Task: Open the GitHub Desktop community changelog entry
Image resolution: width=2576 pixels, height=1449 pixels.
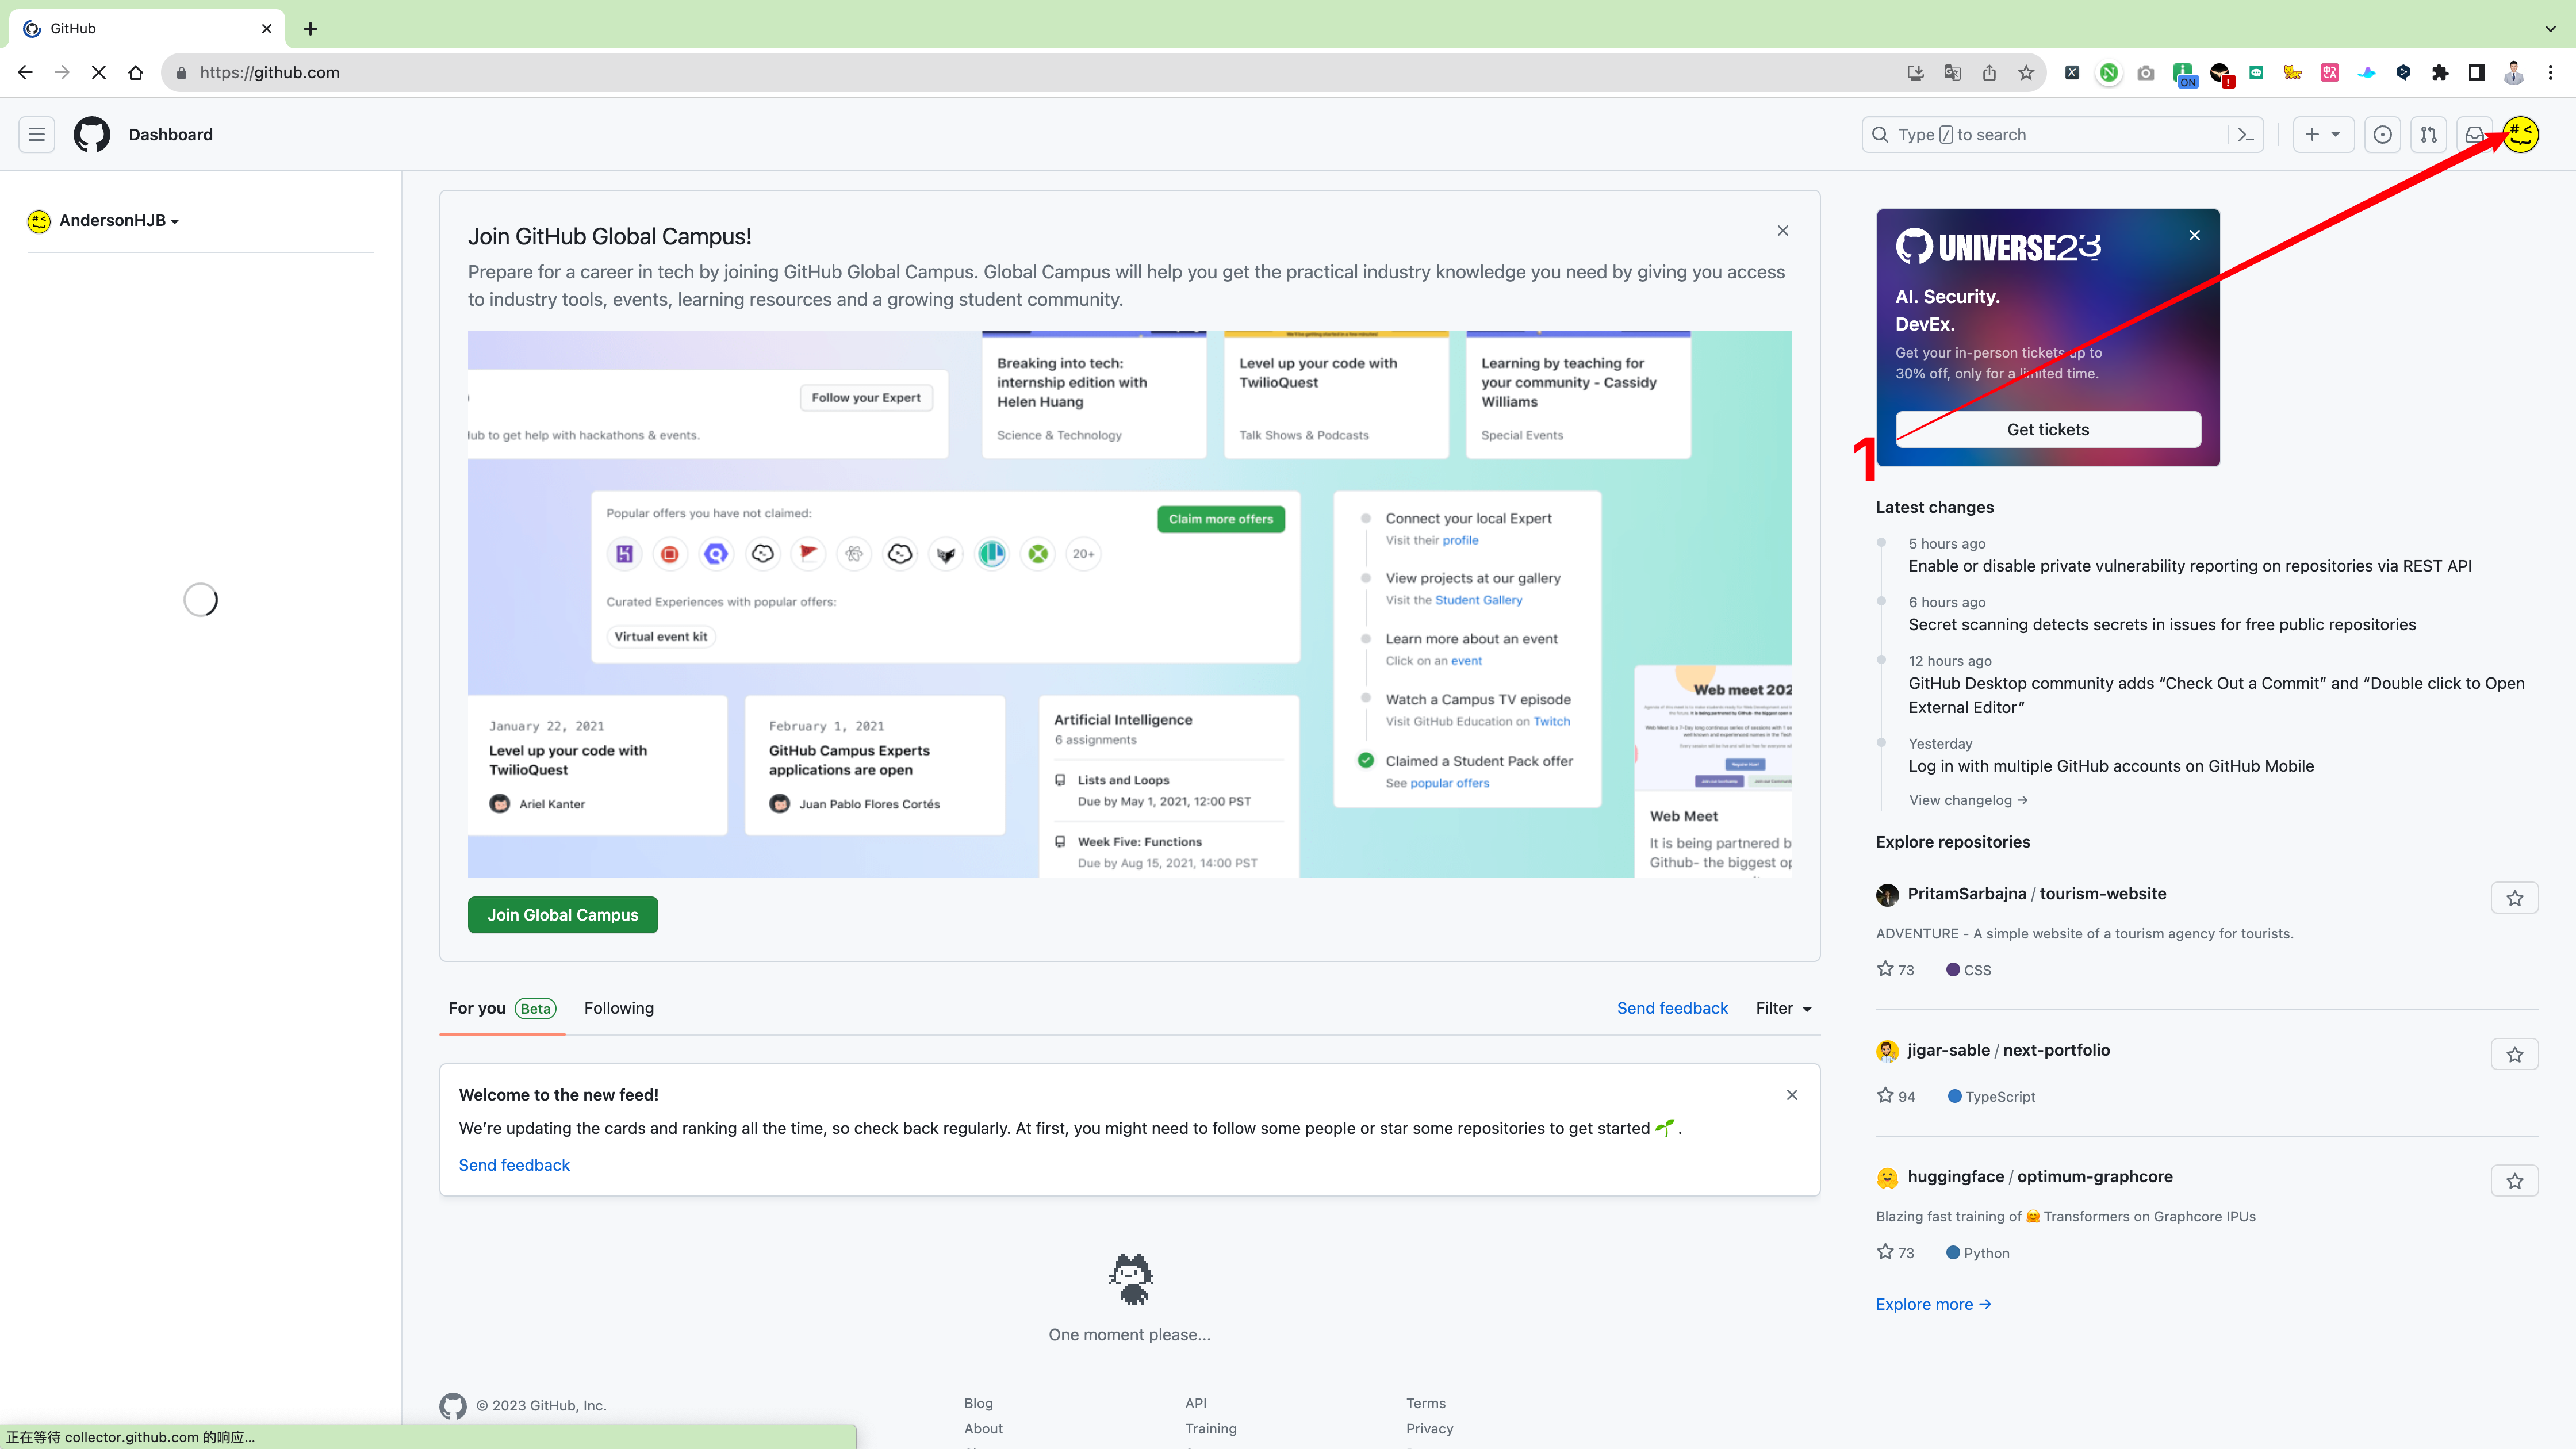Action: 2217,695
